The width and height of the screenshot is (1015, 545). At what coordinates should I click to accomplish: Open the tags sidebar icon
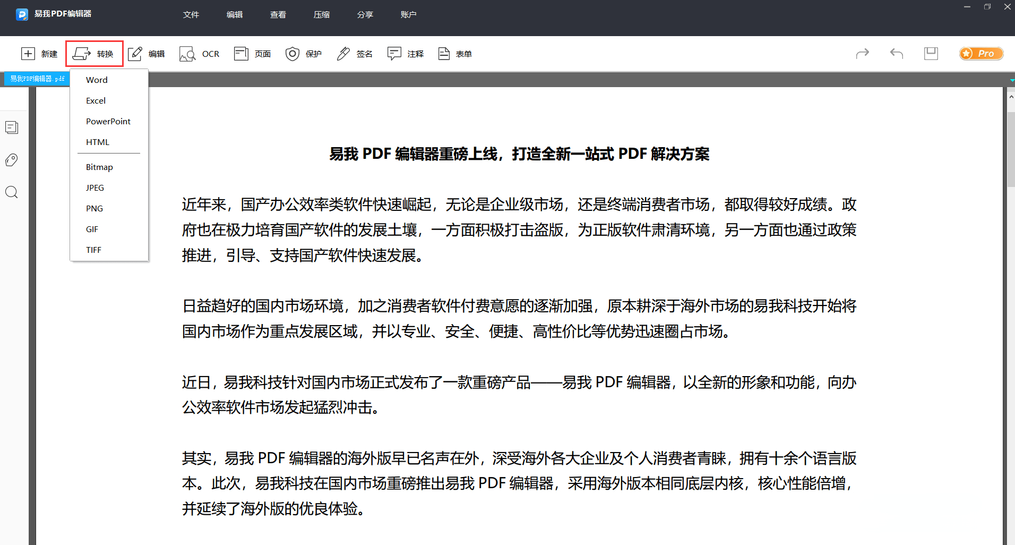[12, 160]
